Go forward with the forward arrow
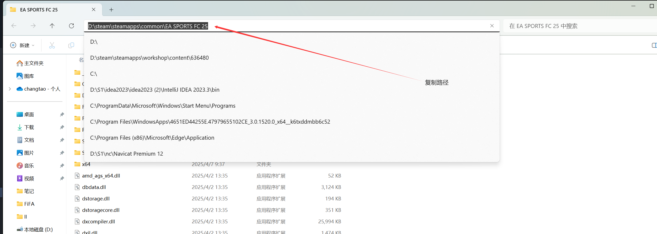 (x=33, y=26)
